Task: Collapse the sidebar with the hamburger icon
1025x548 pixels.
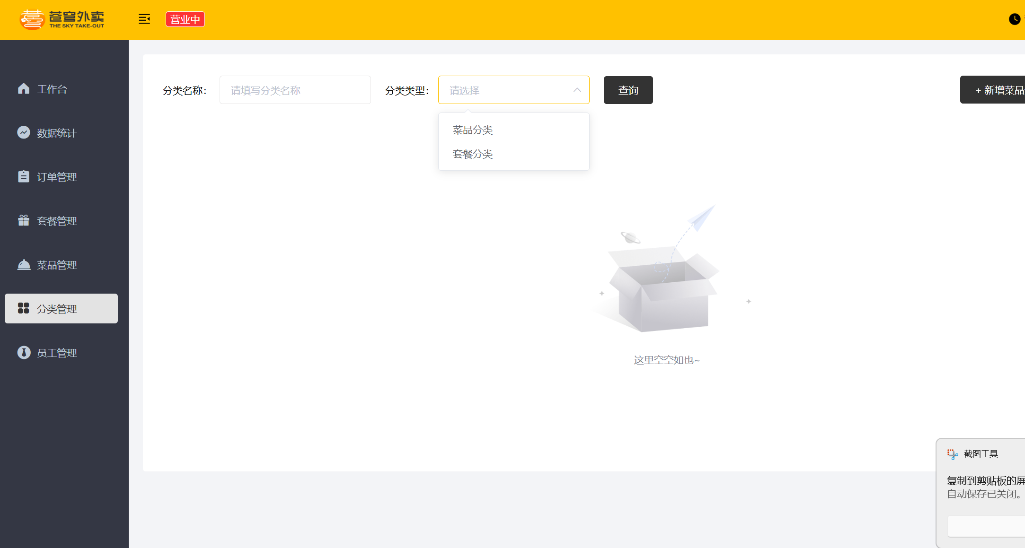Action: [144, 19]
